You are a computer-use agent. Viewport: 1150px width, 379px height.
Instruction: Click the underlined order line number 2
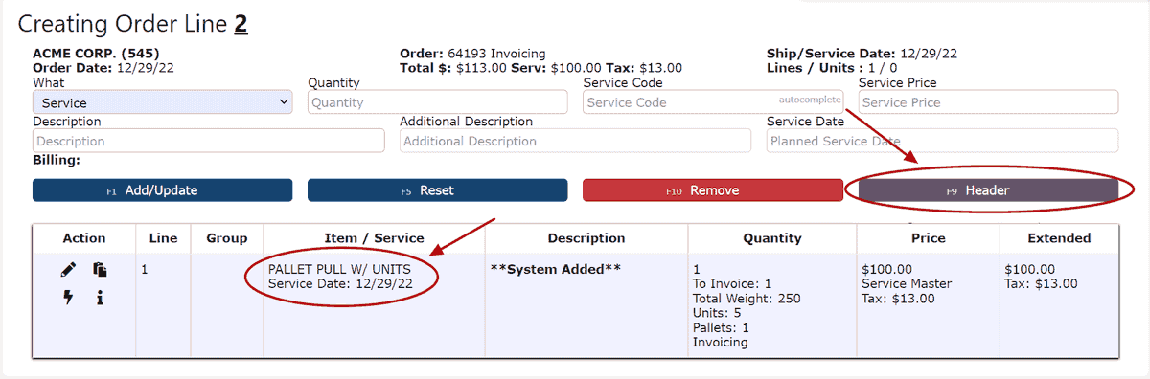pos(241,24)
